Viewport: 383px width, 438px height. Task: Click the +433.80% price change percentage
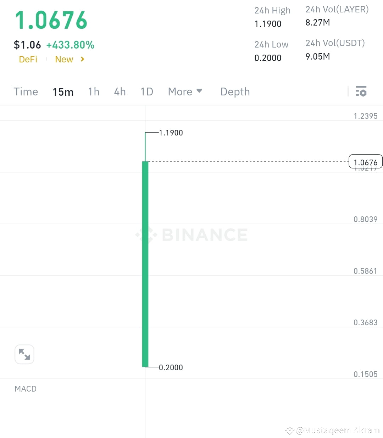70,45
